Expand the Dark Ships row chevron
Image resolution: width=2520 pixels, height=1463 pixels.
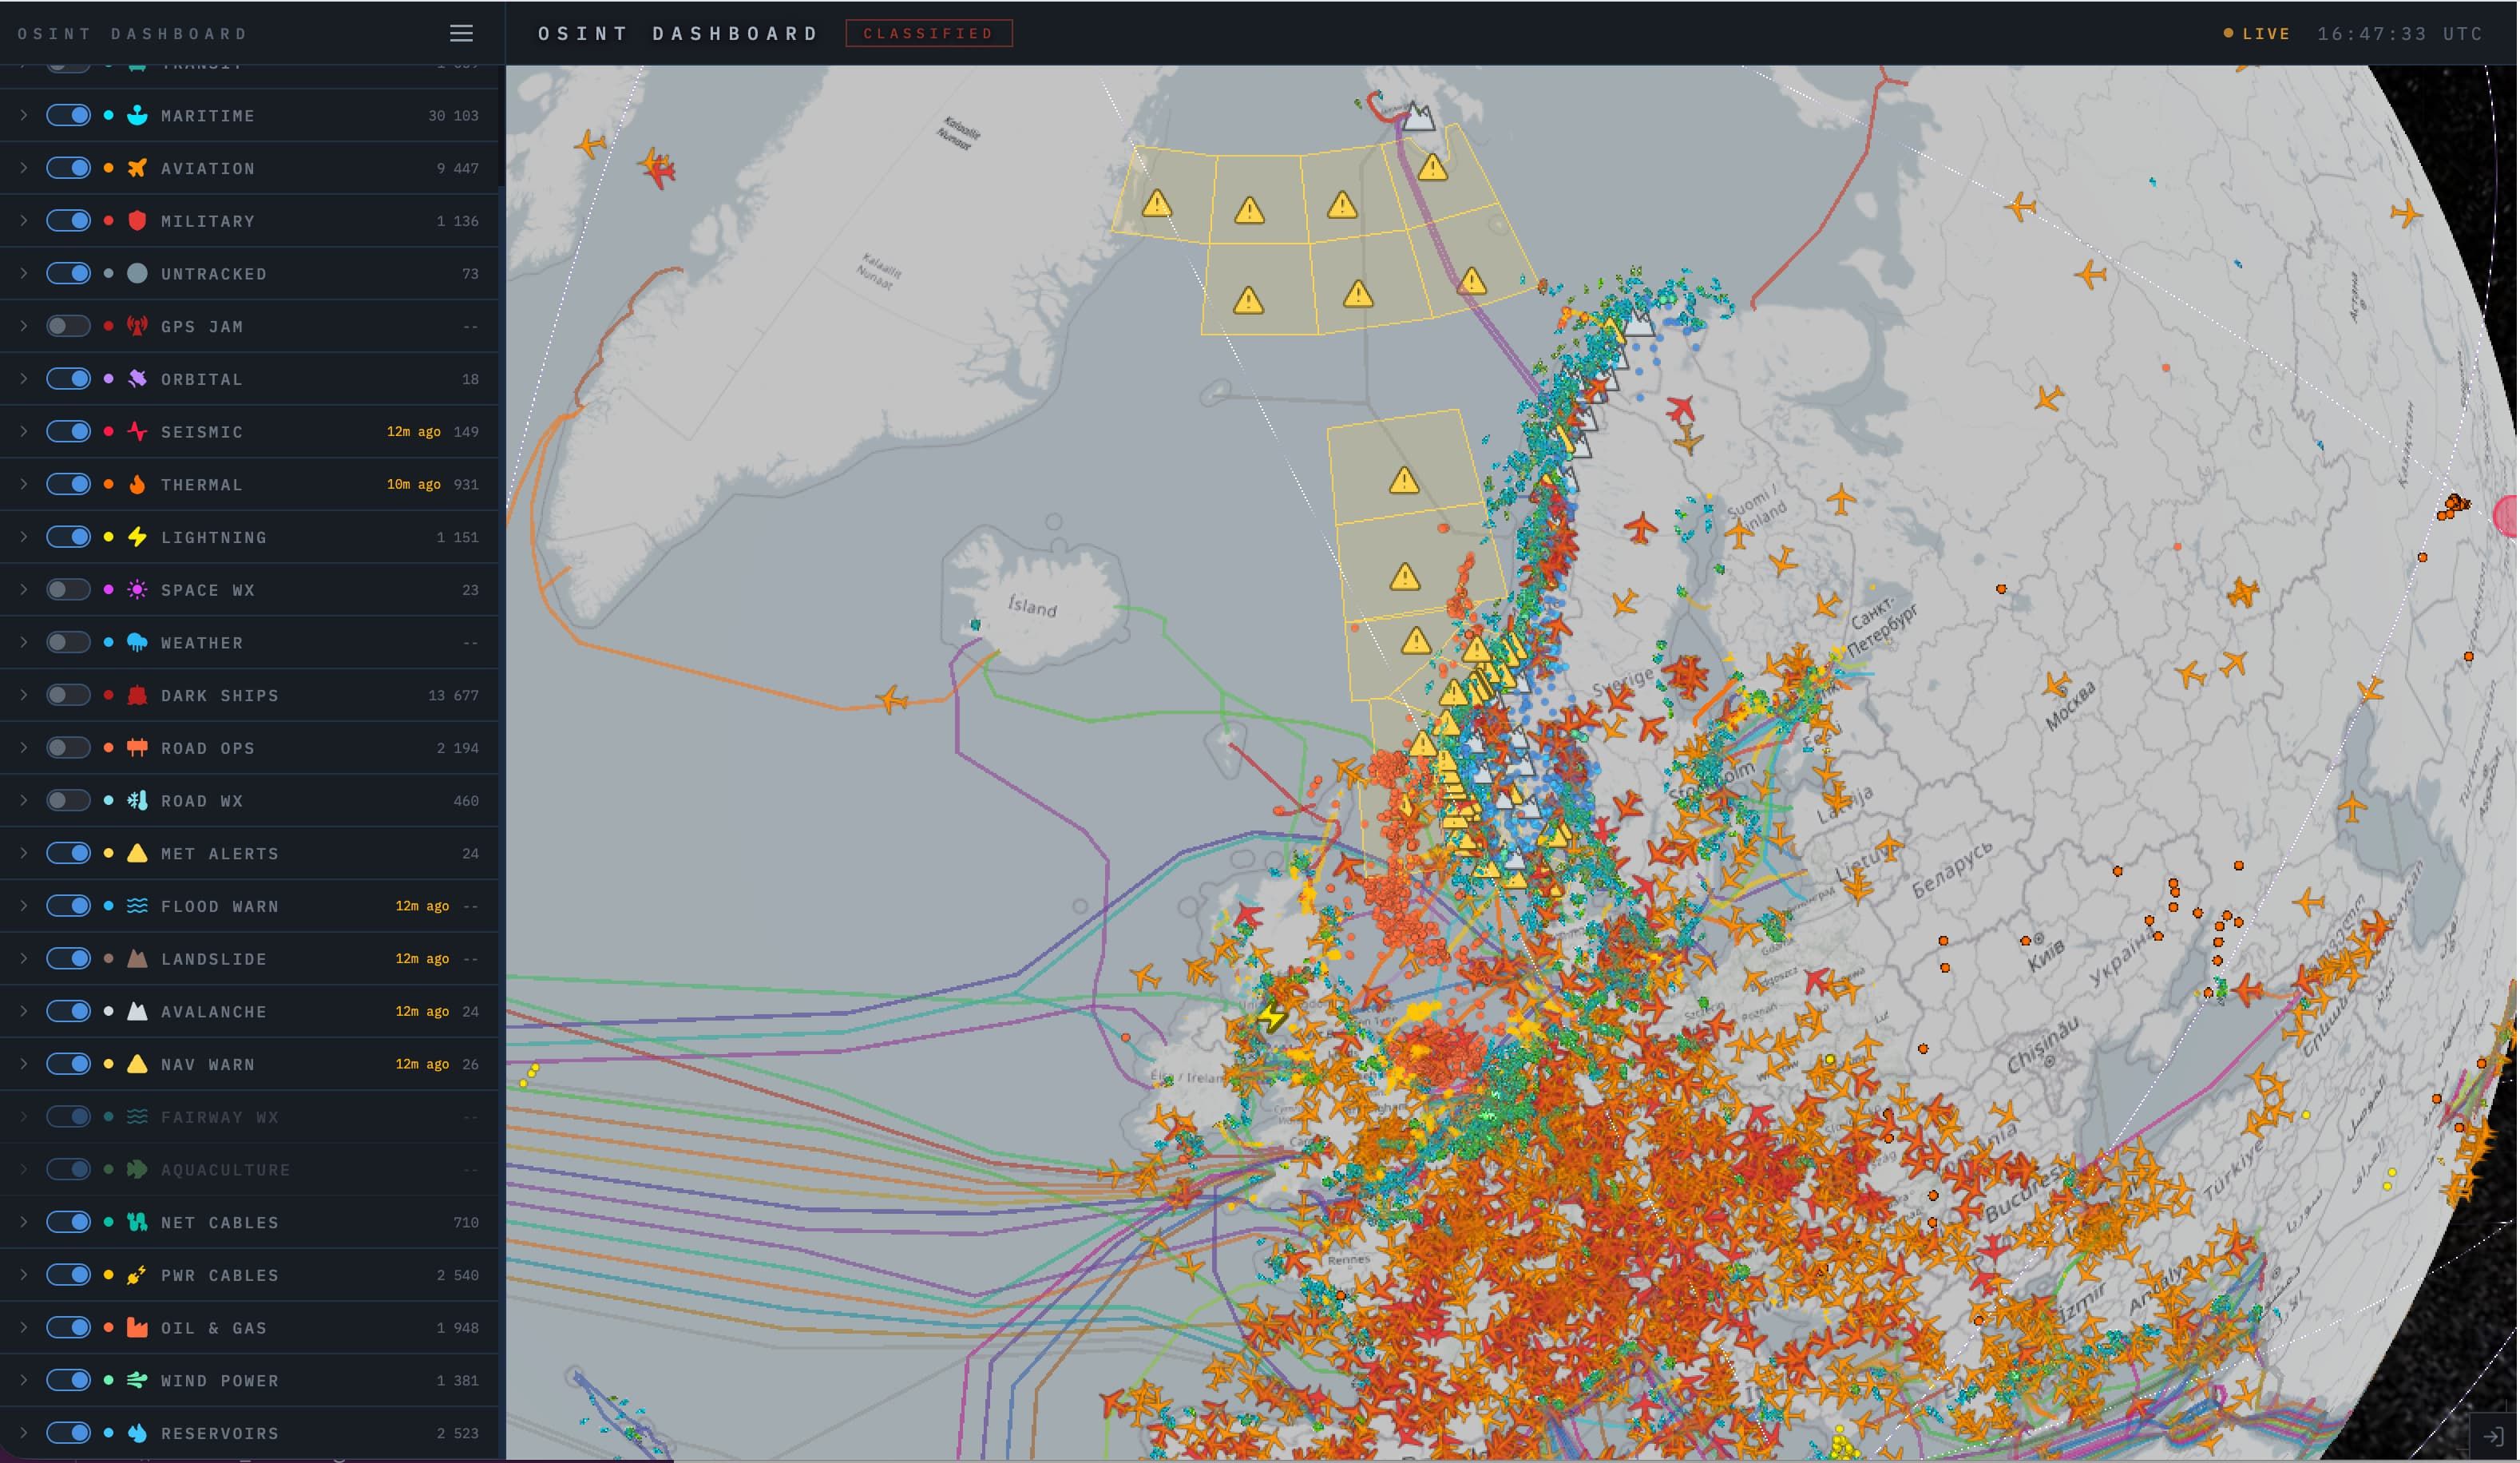pyautogui.click(x=24, y=695)
